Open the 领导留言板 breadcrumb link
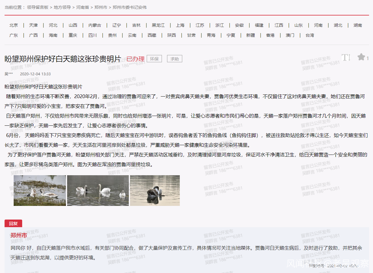The width and height of the screenshot is (373, 273). click(x=38, y=7)
